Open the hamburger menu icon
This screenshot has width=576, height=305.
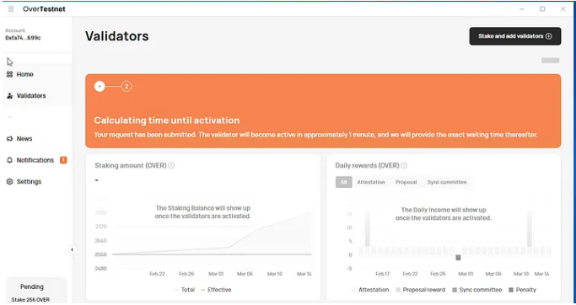[11, 8]
